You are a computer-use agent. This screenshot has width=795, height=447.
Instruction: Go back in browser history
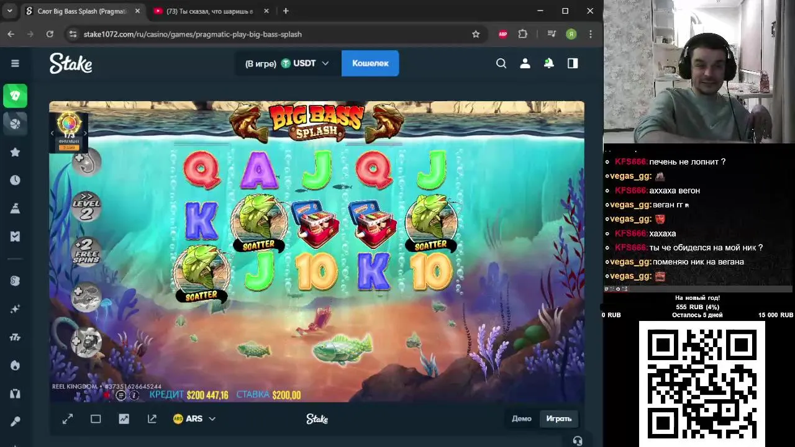click(x=11, y=34)
